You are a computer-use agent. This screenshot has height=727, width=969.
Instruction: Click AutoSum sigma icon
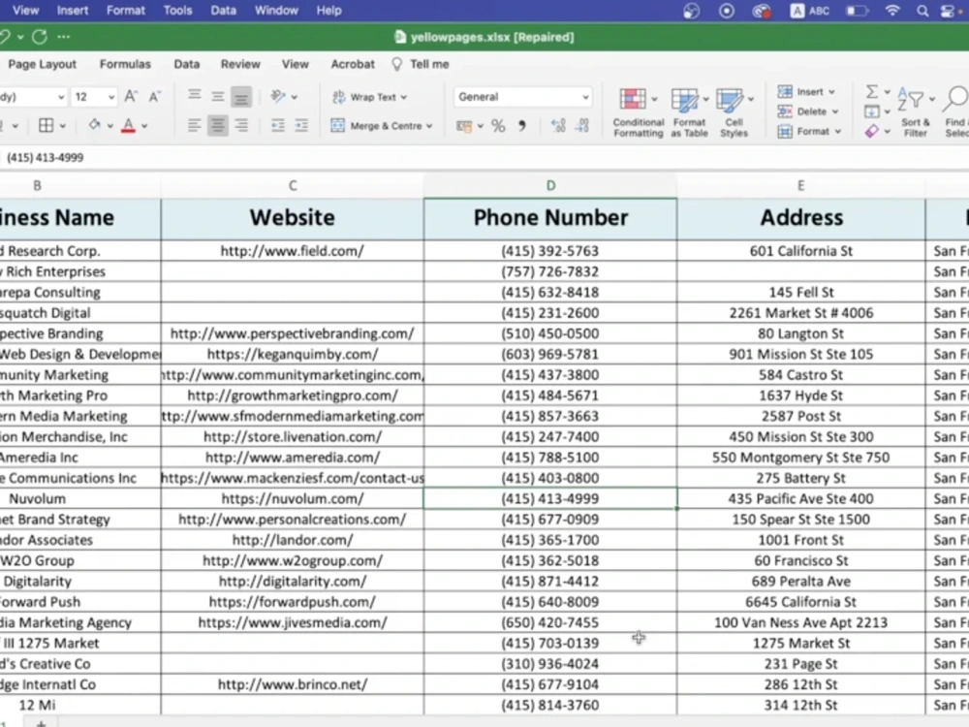click(x=871, y=91)
